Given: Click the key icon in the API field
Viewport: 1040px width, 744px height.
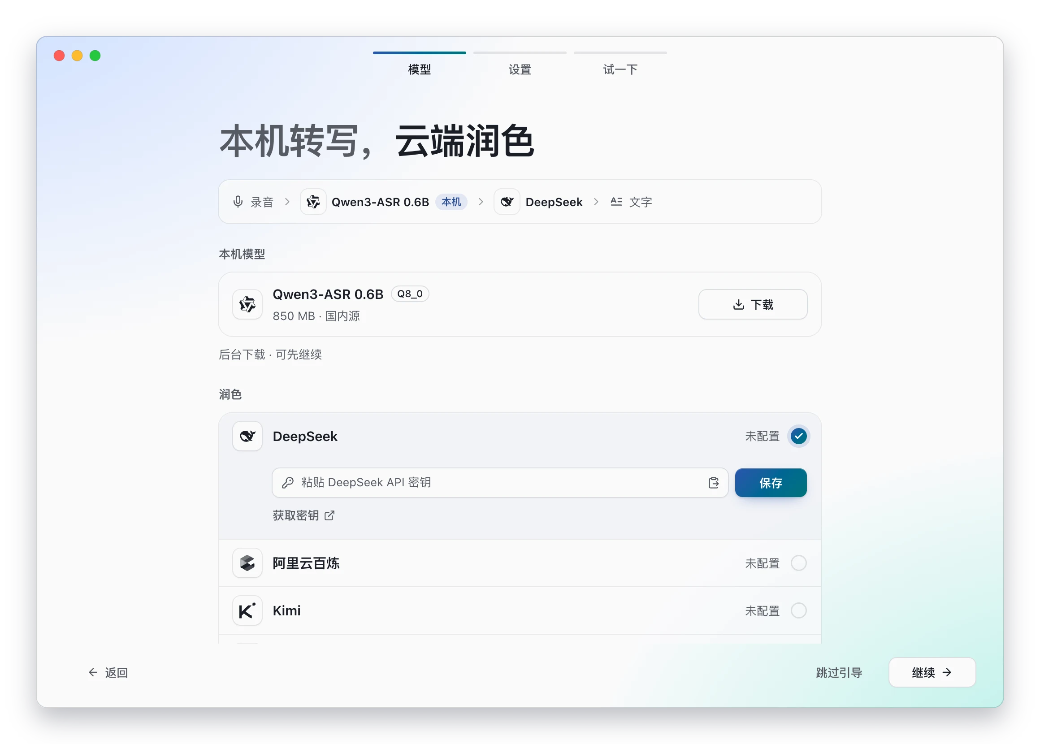Looking at the screenshot, I should coord(288,482).
